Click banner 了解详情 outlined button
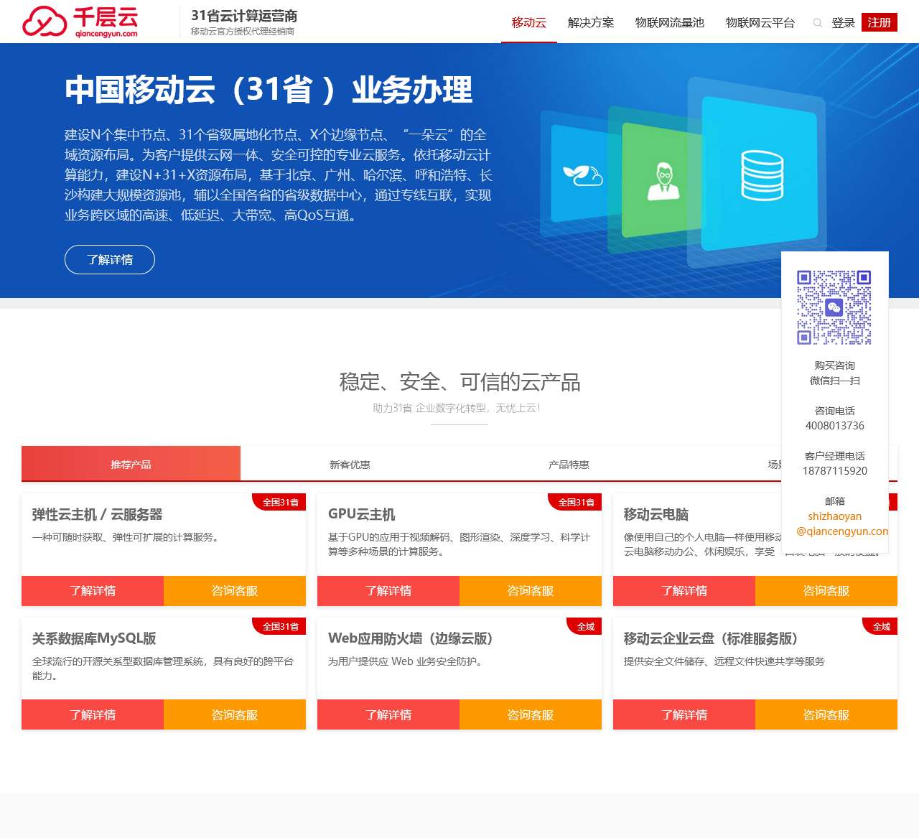Image resolution: width=919 pixels, height=838 pixels. 110,259
